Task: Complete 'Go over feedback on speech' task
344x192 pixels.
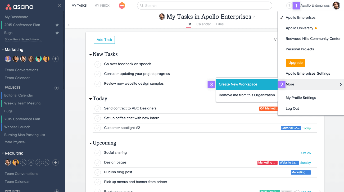Action: [x=98, y=64]
